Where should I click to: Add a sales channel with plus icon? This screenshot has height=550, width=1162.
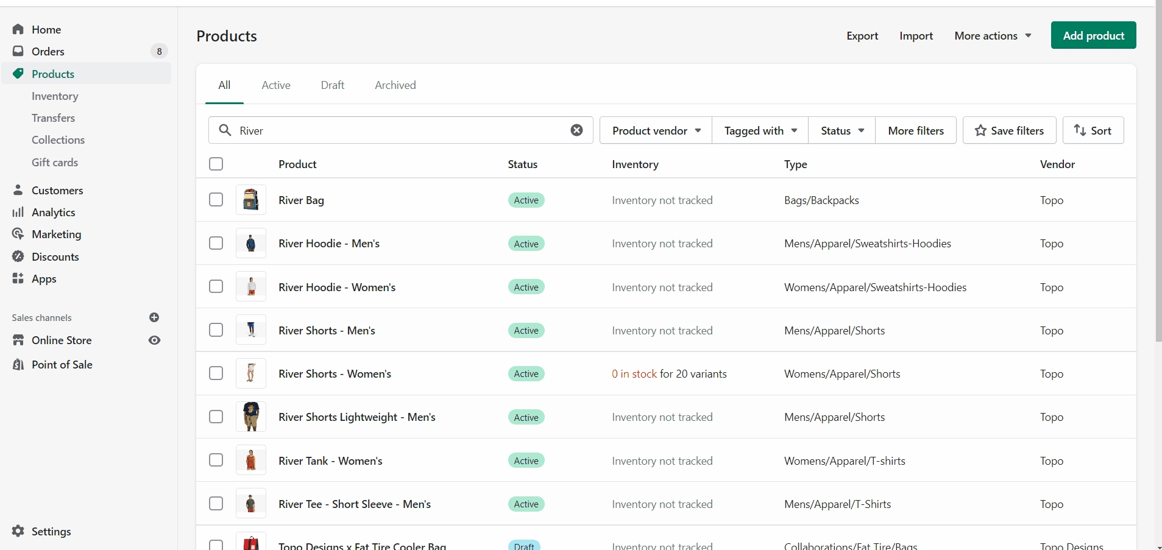tap(154, 317)
